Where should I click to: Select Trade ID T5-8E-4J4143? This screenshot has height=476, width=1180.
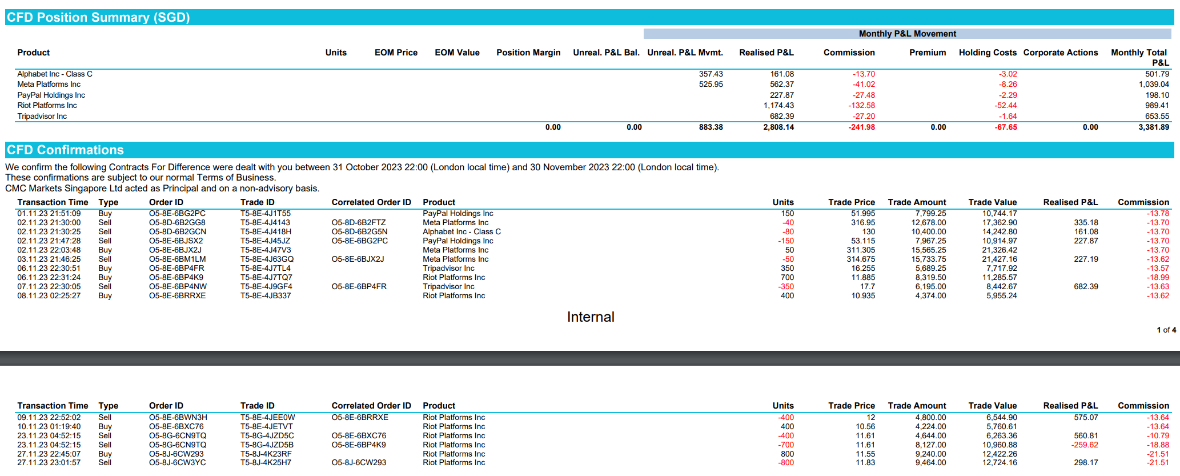[x=265, y=222]
